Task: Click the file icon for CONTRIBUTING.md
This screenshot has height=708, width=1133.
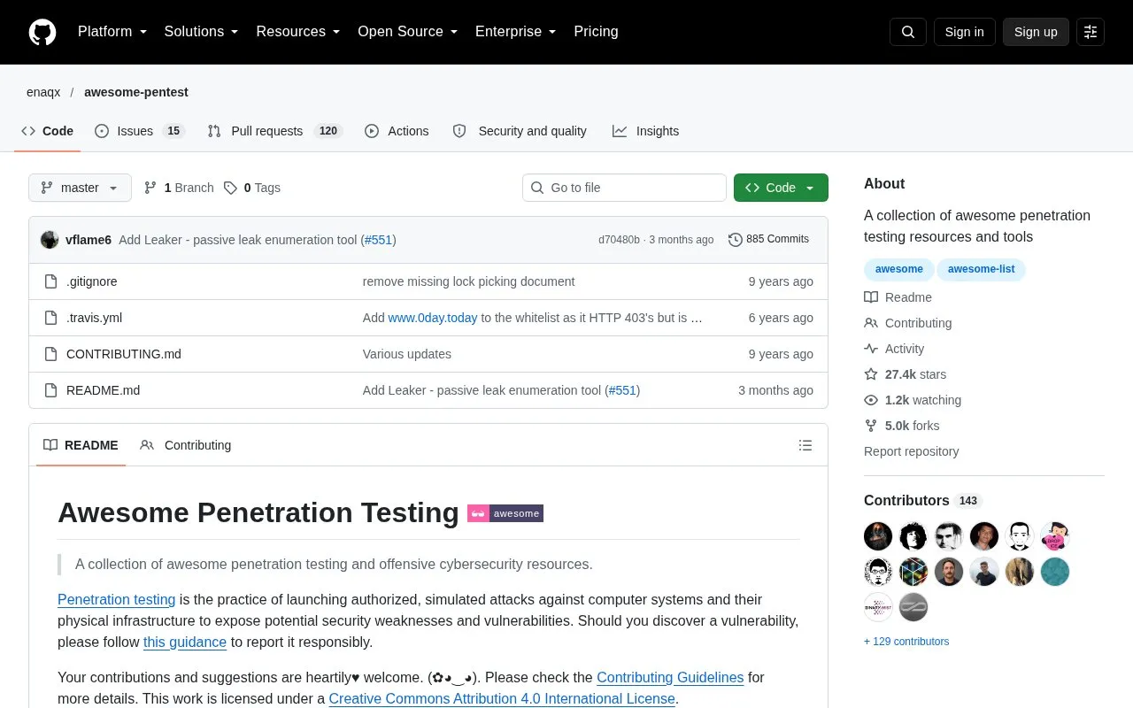Action: click(50, 354)
